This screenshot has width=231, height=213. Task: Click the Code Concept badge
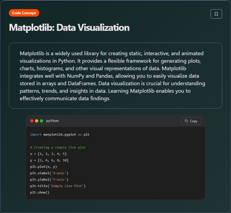click(x=24, y=13)
